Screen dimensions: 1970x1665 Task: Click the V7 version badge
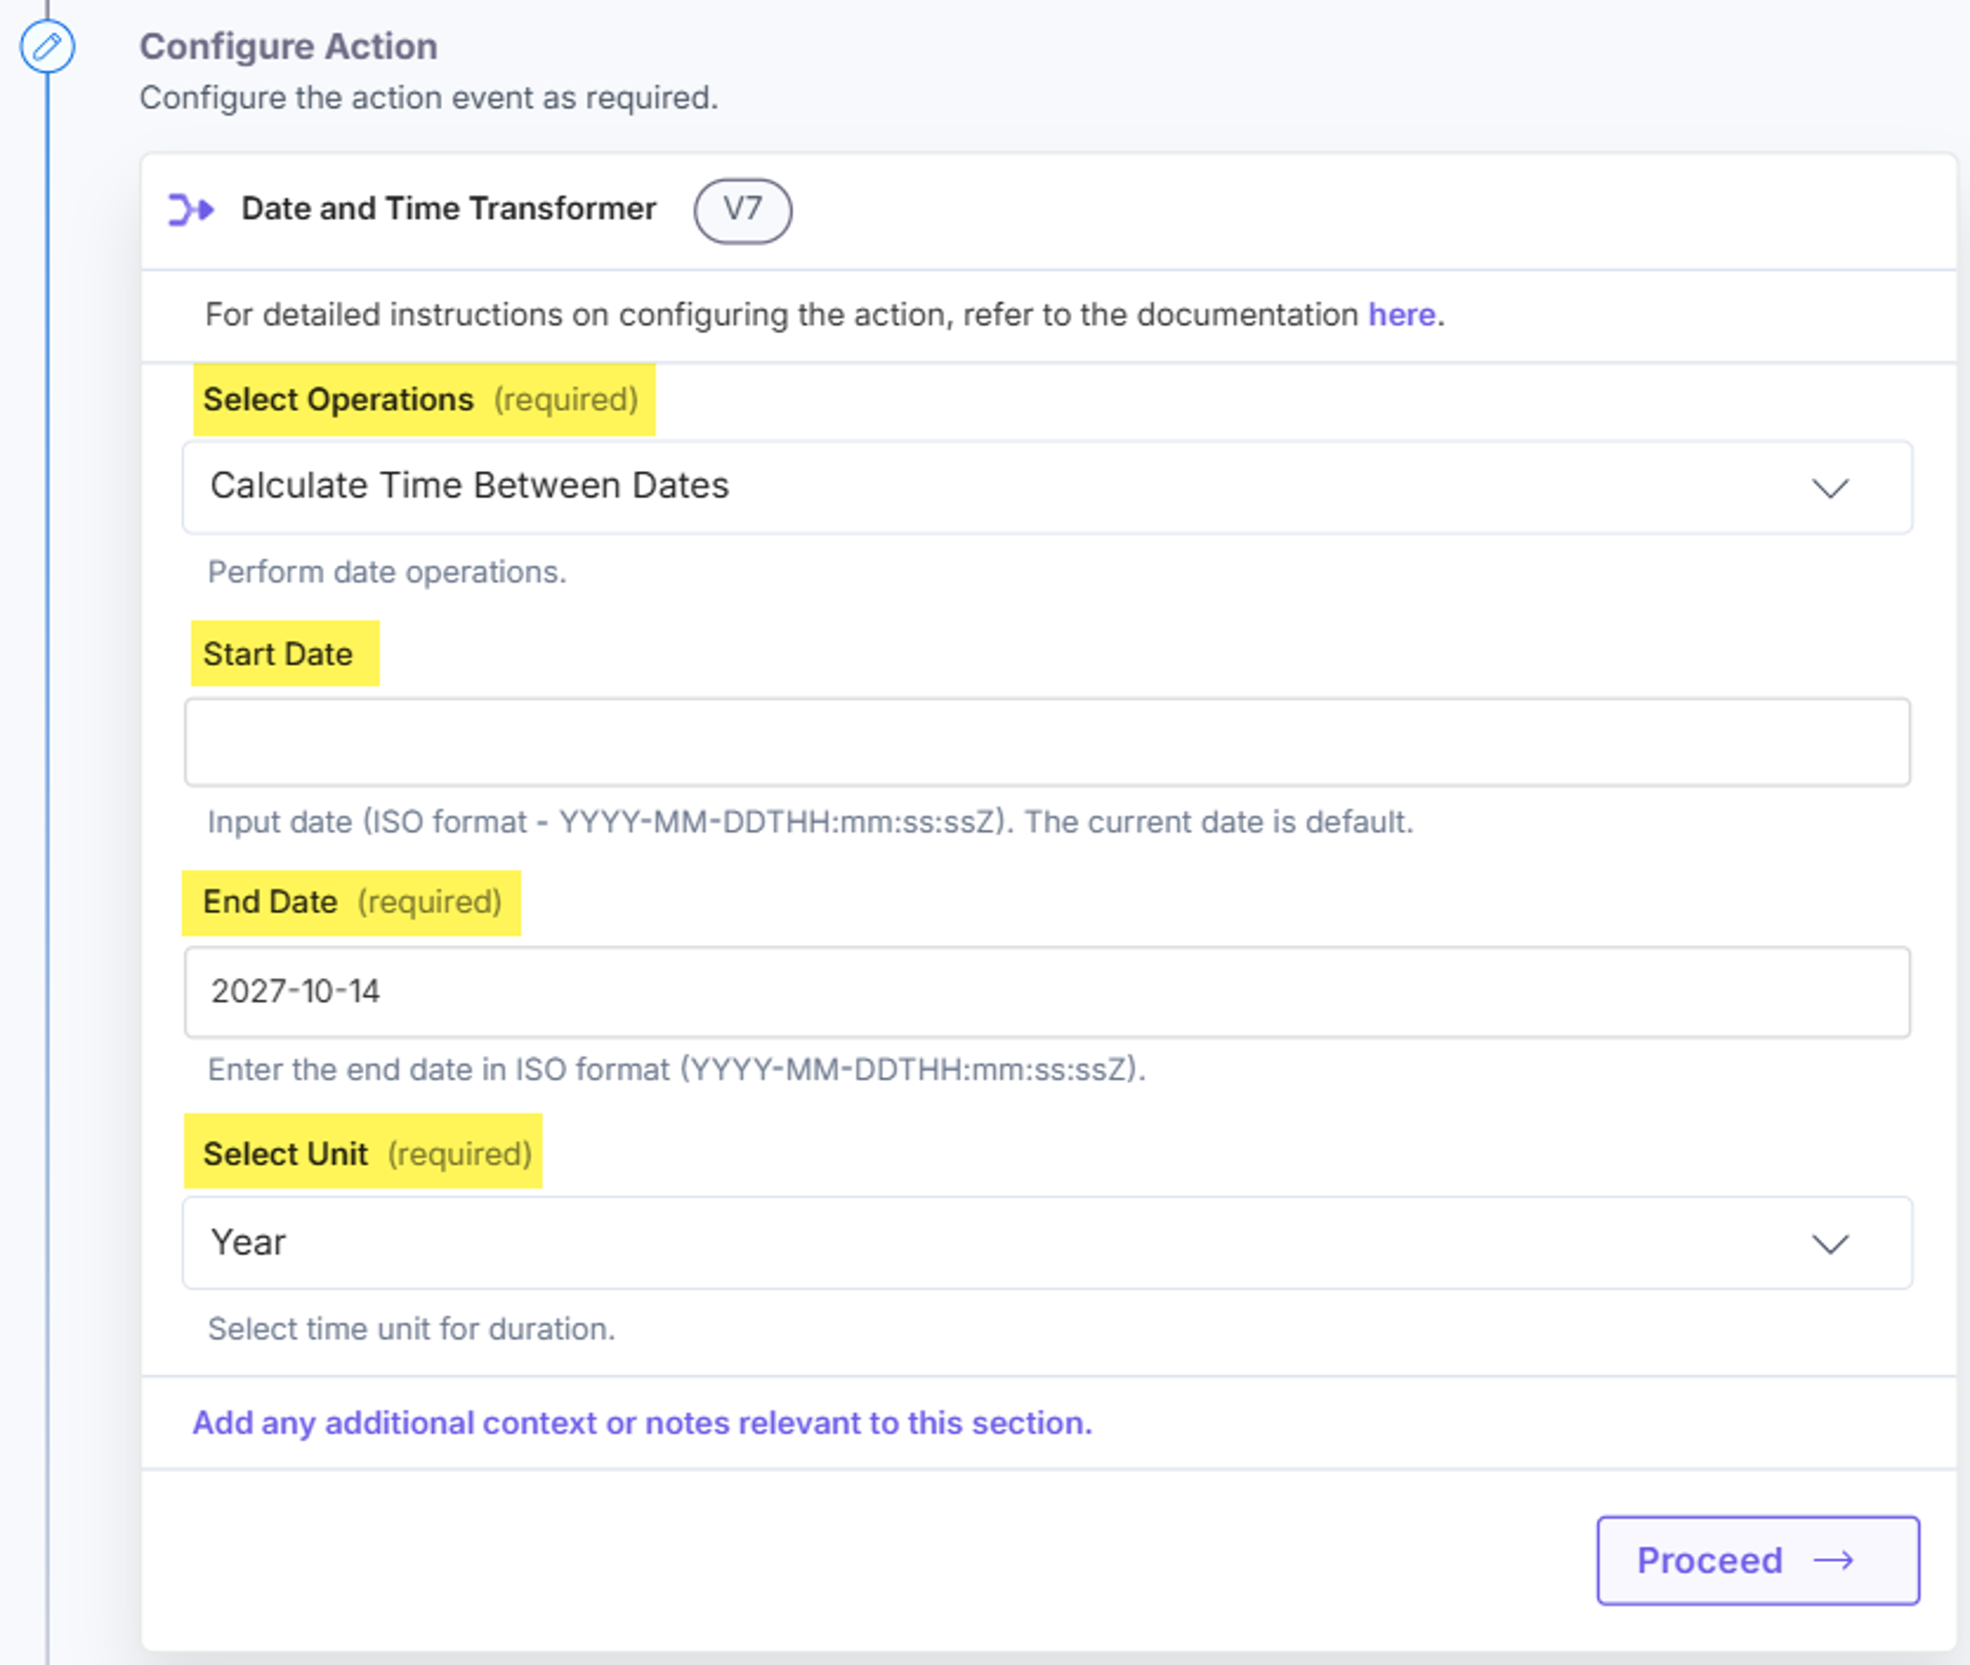tap(743, 210)
